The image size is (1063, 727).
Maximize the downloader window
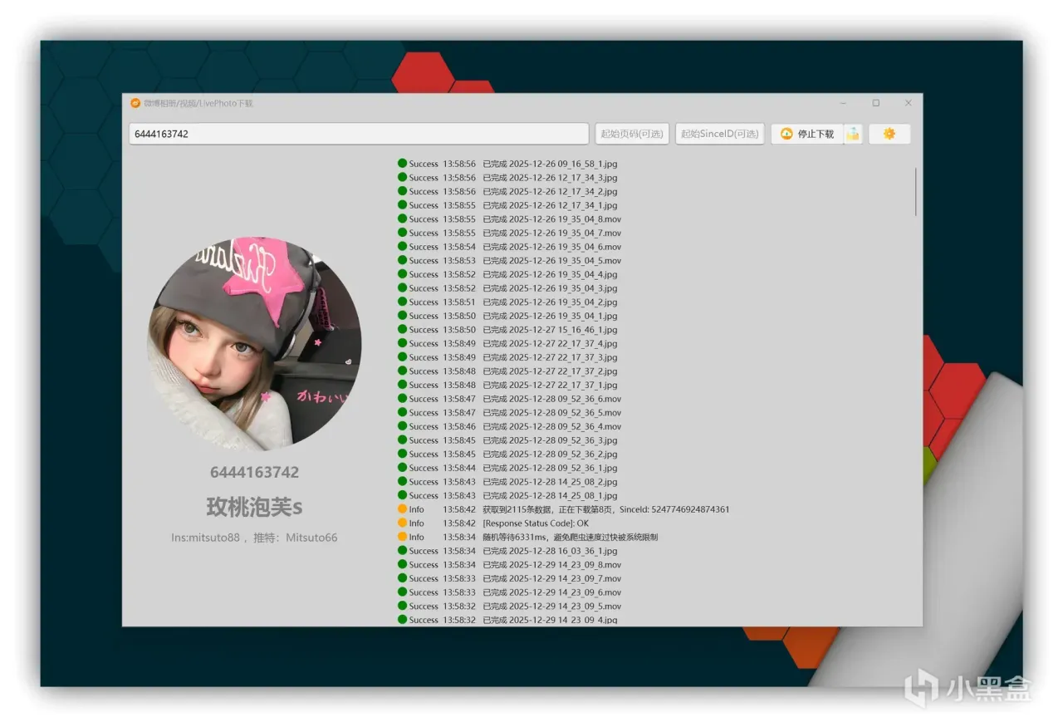875,103
